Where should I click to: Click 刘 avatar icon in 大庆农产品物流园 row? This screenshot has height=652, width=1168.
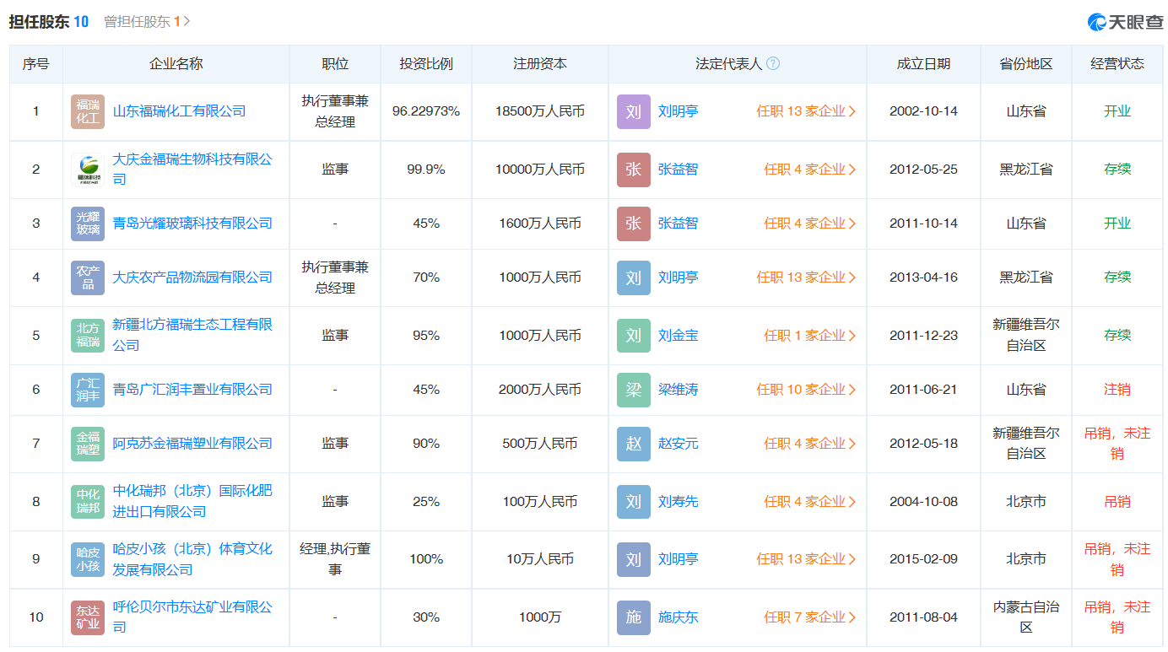pos(634,278)
